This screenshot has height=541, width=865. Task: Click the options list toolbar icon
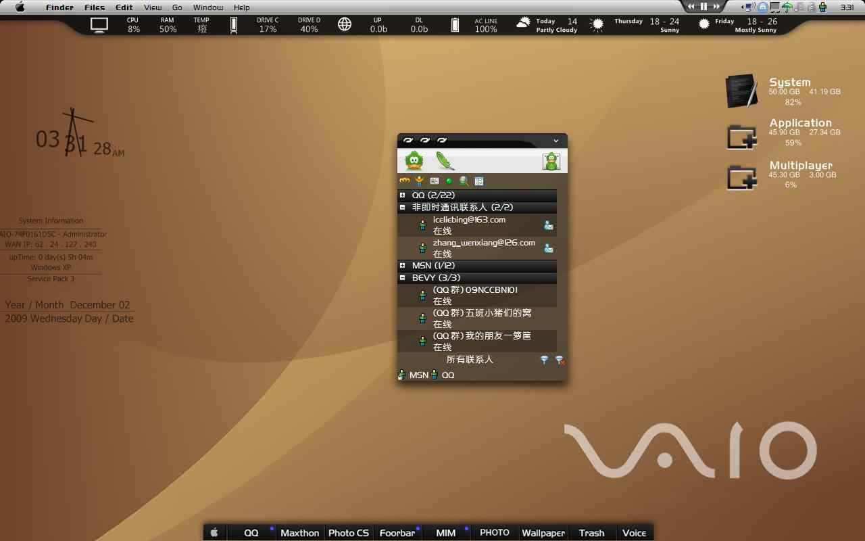point(479,181)
